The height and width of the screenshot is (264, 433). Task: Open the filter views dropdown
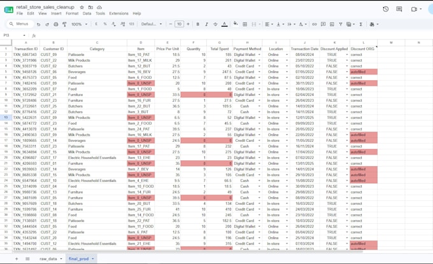(350, 24)
